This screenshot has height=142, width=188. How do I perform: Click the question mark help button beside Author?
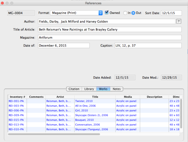tap(179, 21)
